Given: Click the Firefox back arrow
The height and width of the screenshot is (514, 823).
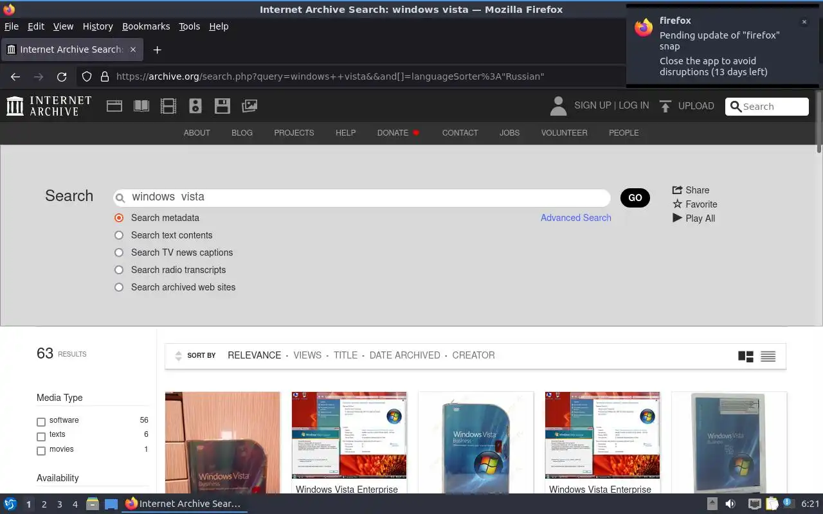Looking at the screenshot, I should [x=15, y=76].
